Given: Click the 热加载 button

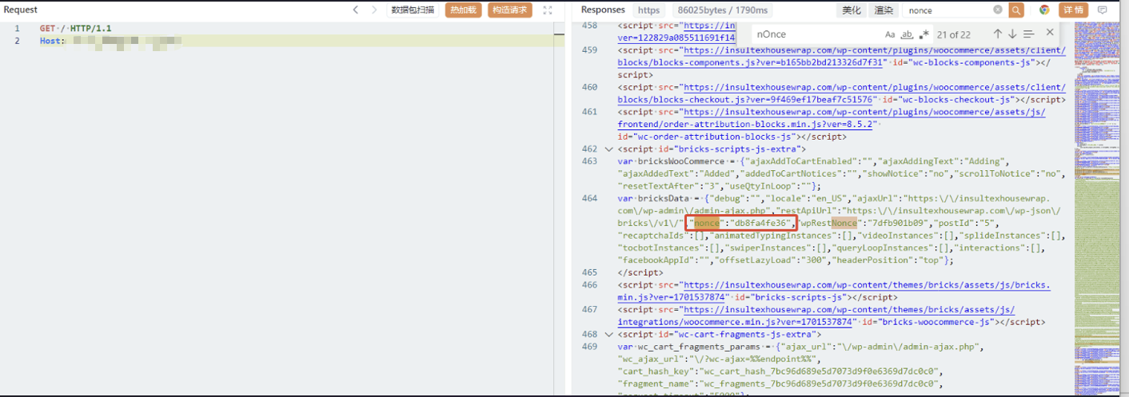Looking at the screenshot, I should pyautogui.click(x=464, y=10).
